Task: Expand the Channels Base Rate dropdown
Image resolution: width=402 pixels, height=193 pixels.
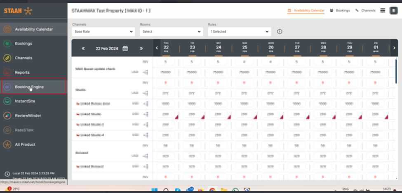Action: click(103, 32)
